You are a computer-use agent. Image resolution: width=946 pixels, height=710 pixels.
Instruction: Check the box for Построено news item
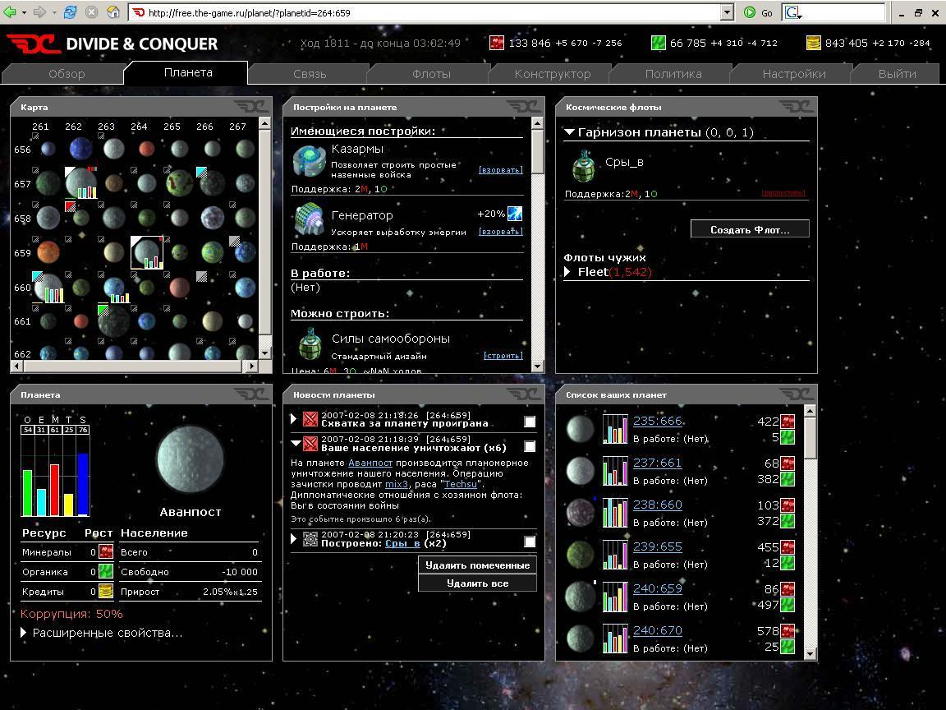(530, 542)
